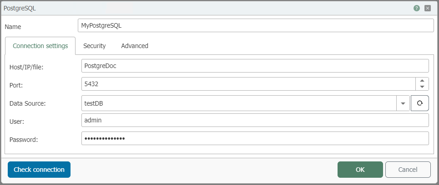
Task: Click the Cancel button
Action: [x=408, y=170]
